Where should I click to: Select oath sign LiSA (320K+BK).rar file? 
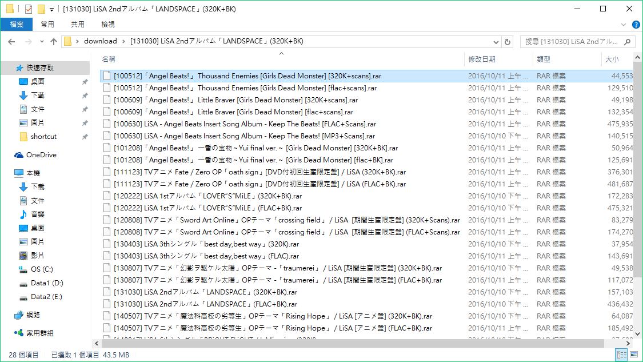pos(259,172)
